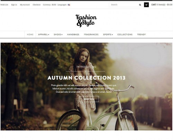
Task: Open the cart summary text
Action: point(162,5)
